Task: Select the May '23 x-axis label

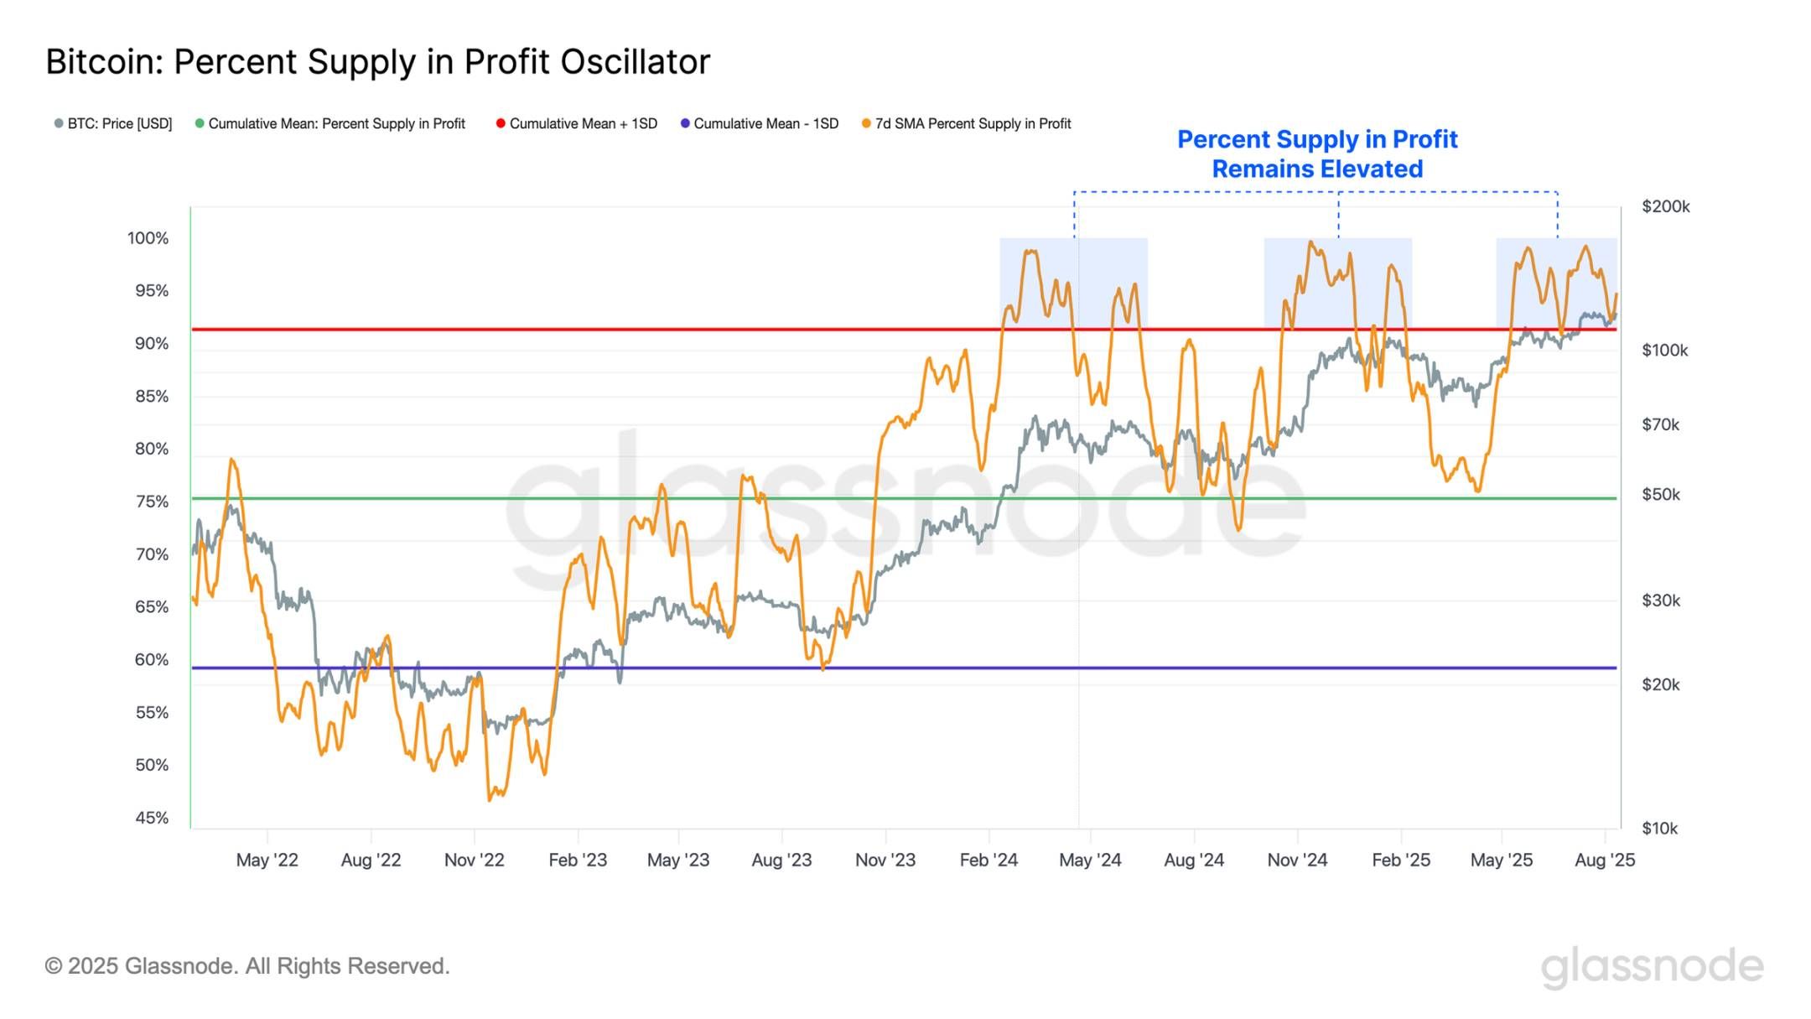Action: point(678,860)
